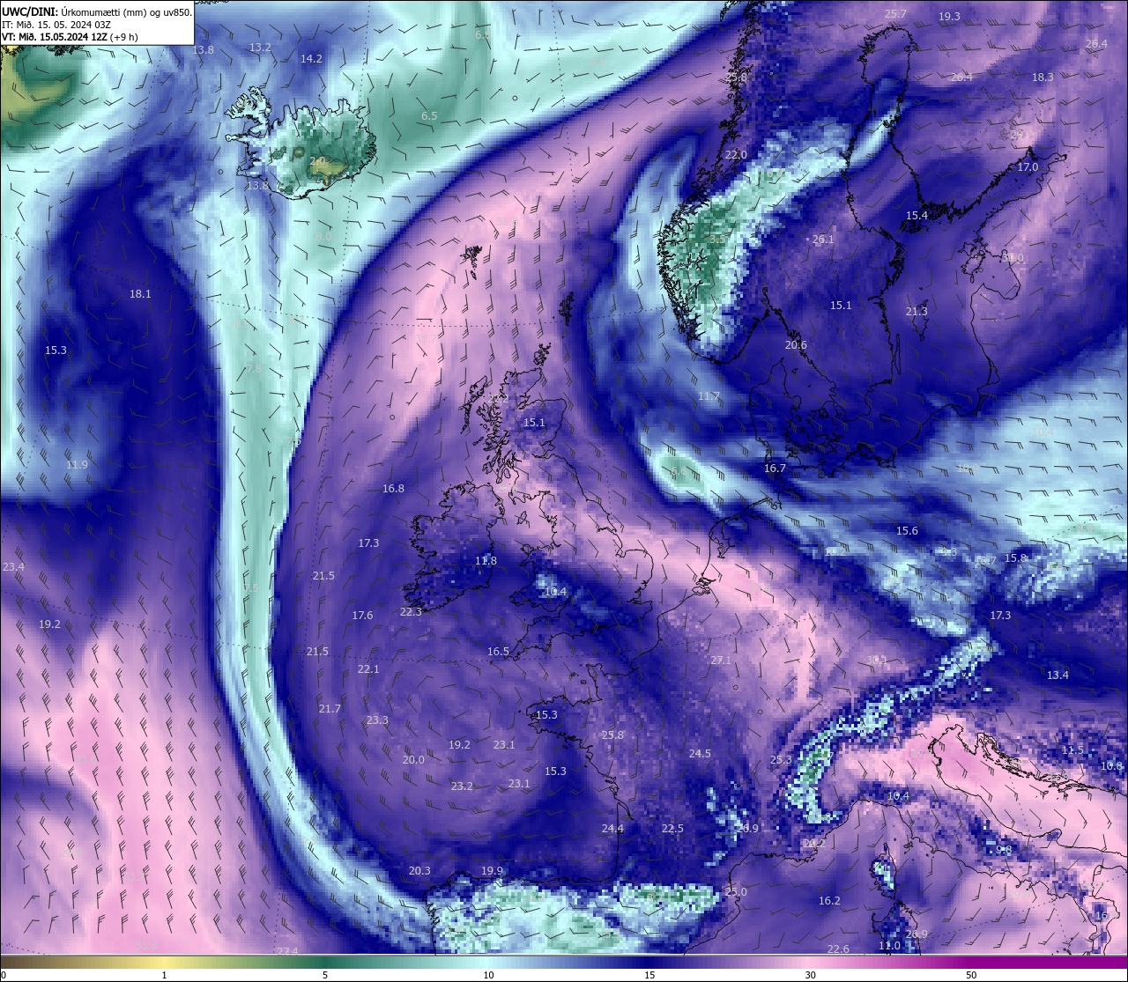
Task: Click the map value 20.9
Action: point(747,829)
